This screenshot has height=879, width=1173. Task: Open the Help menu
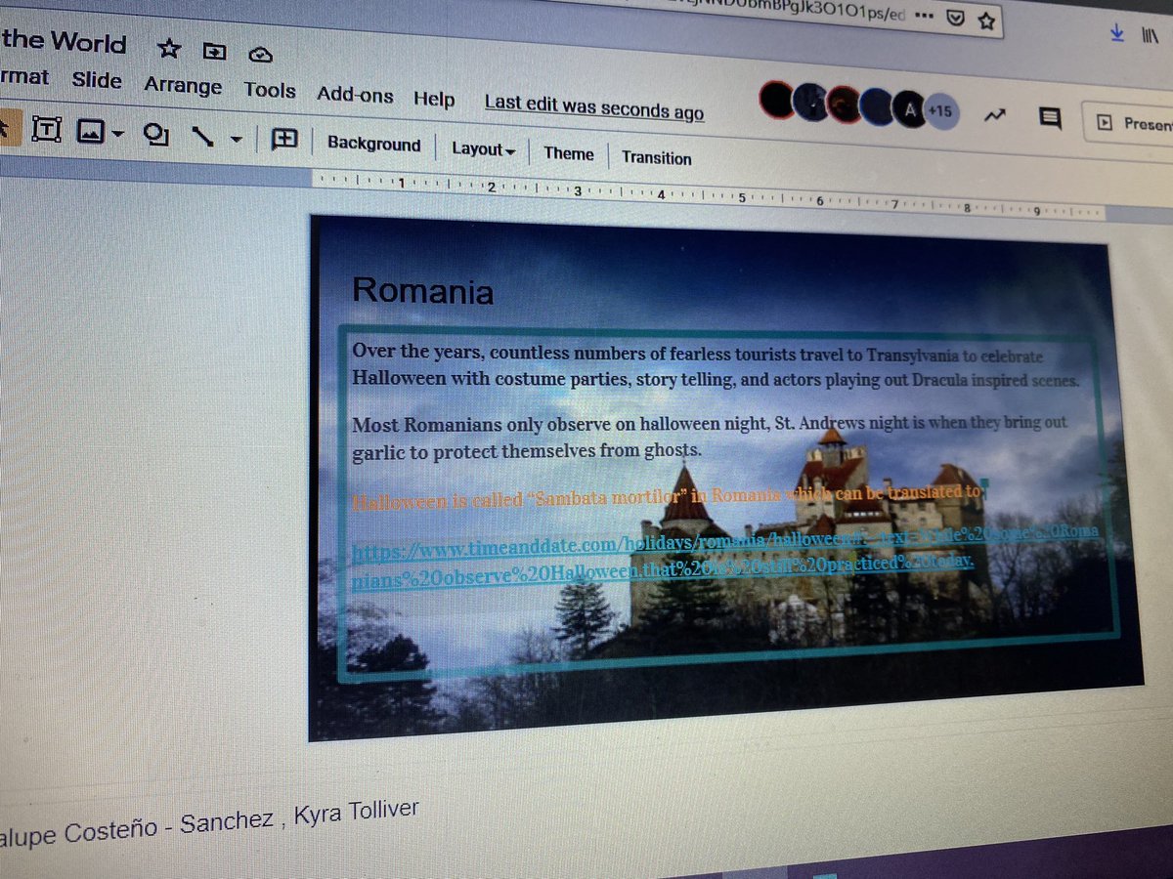(434, 100)
